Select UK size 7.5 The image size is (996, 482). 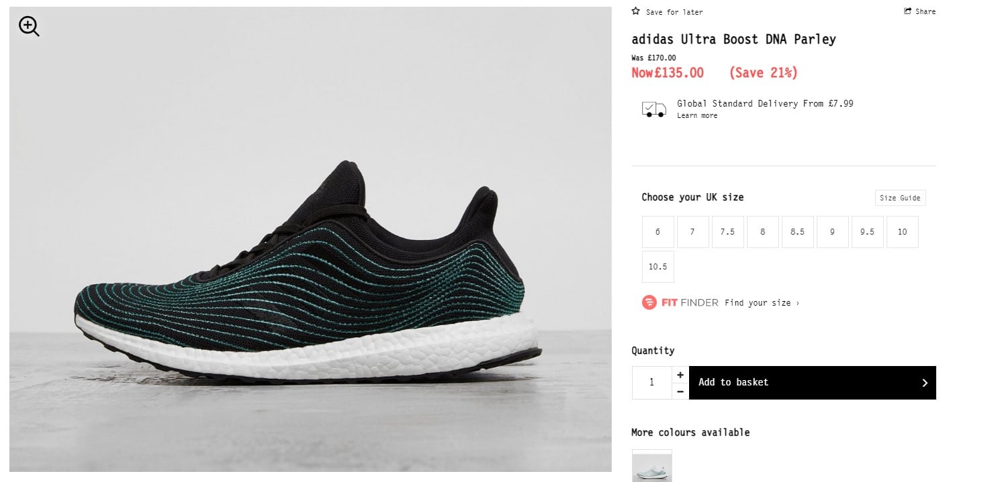(727, 232)
